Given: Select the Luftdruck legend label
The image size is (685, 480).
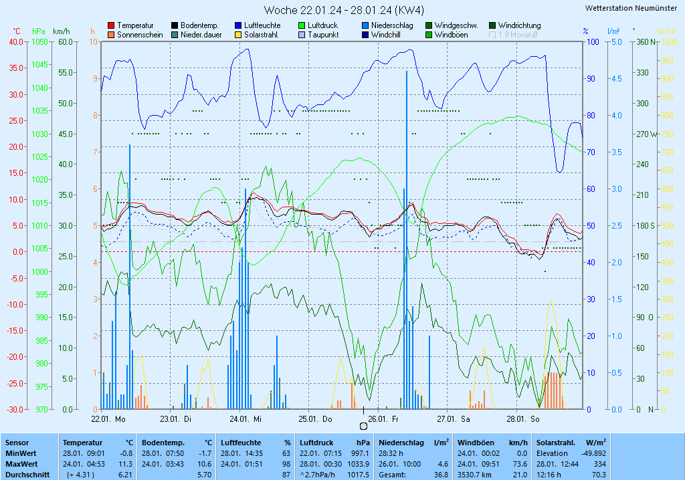Looking at the screenshot, I should [323, 26].
